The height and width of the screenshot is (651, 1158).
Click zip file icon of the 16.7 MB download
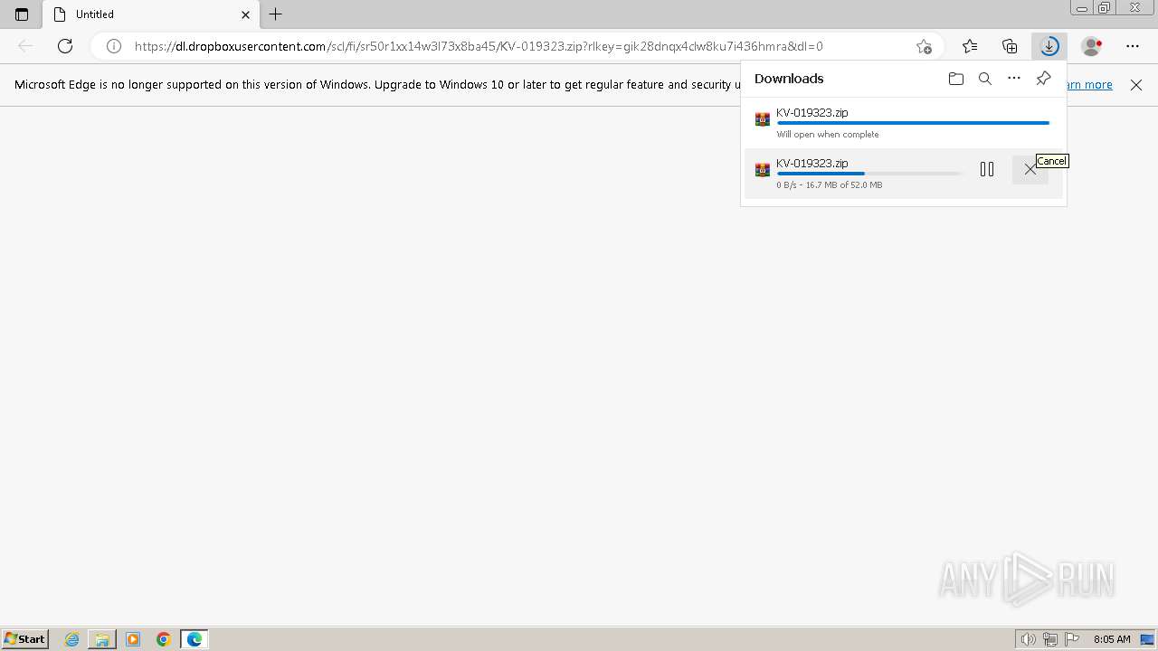763,170
